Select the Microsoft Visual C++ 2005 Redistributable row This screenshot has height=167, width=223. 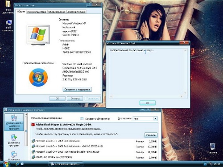[x=95, y=141]
